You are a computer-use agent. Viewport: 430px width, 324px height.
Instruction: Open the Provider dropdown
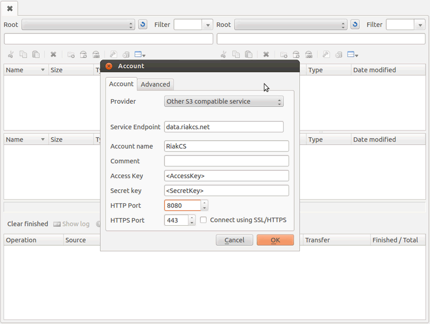(x=224, y=101)
